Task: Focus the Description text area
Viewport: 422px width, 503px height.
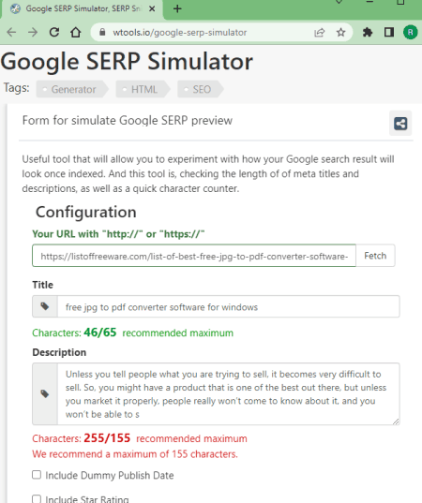Action: tap(228, 394)
